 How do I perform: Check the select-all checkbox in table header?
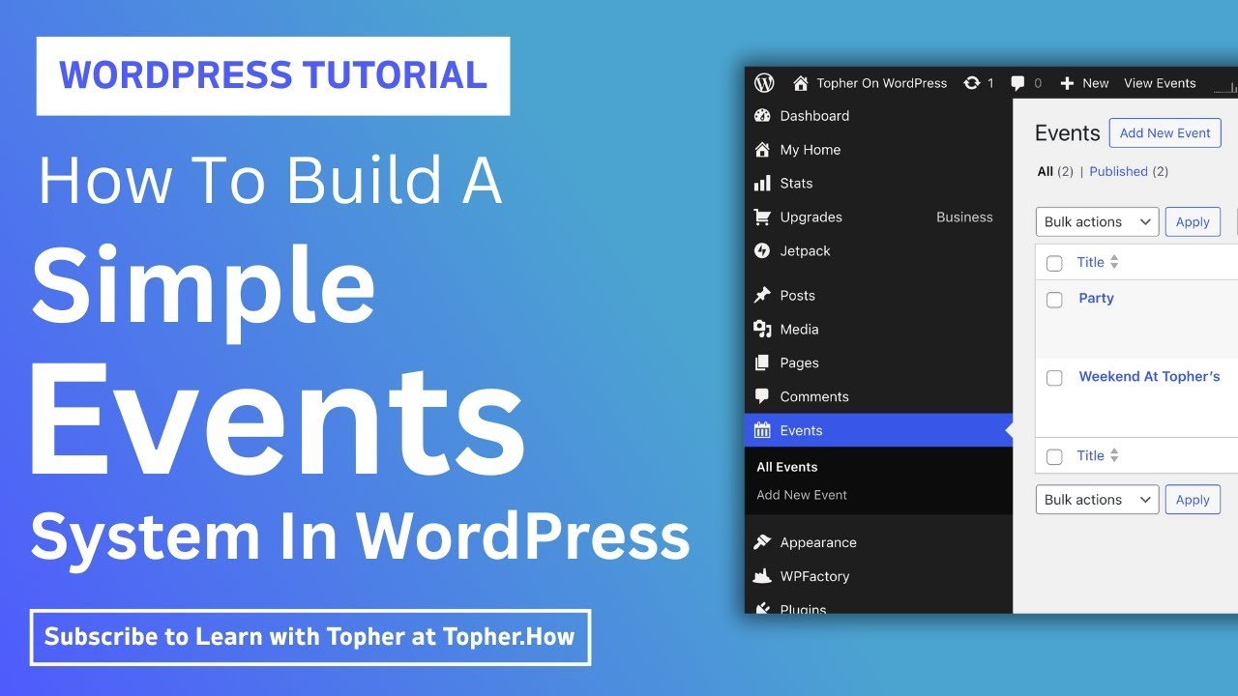(1054, 263)
